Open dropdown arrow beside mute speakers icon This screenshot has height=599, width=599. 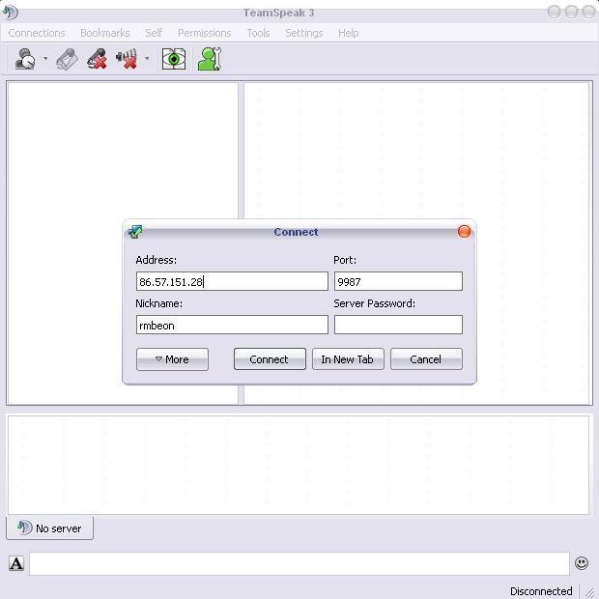(x=147, y=59)
